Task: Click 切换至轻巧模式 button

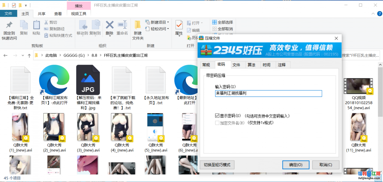Action: 217,165
